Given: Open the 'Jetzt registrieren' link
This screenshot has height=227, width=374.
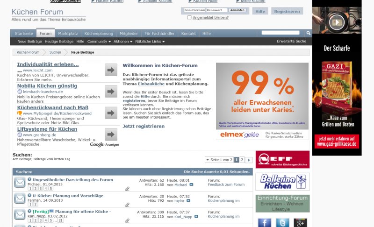Looking at the screenshot, I should point(144,126).
